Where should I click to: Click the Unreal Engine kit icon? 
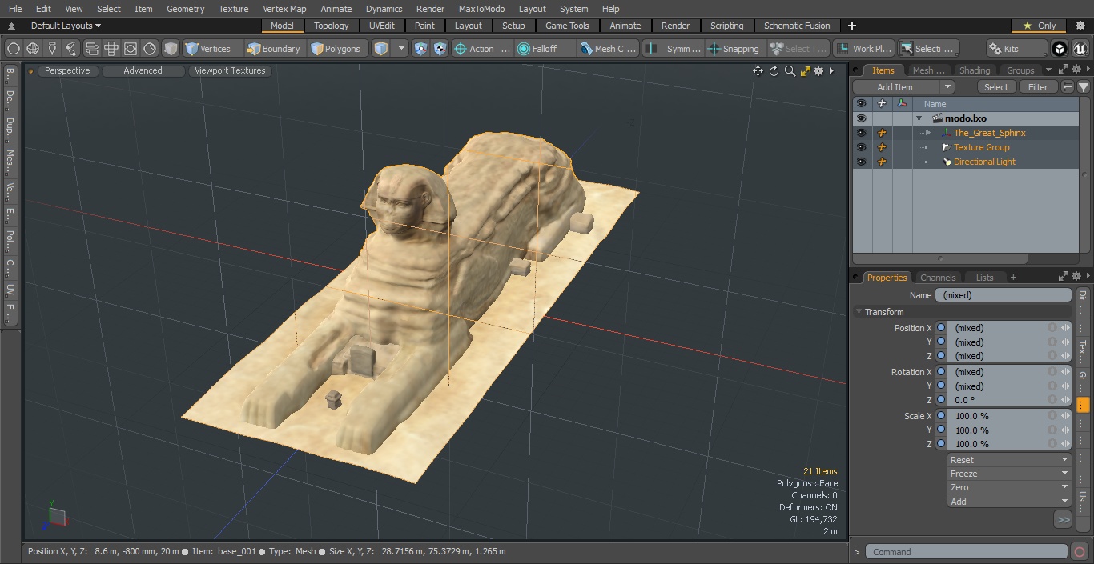point(1080,49)
